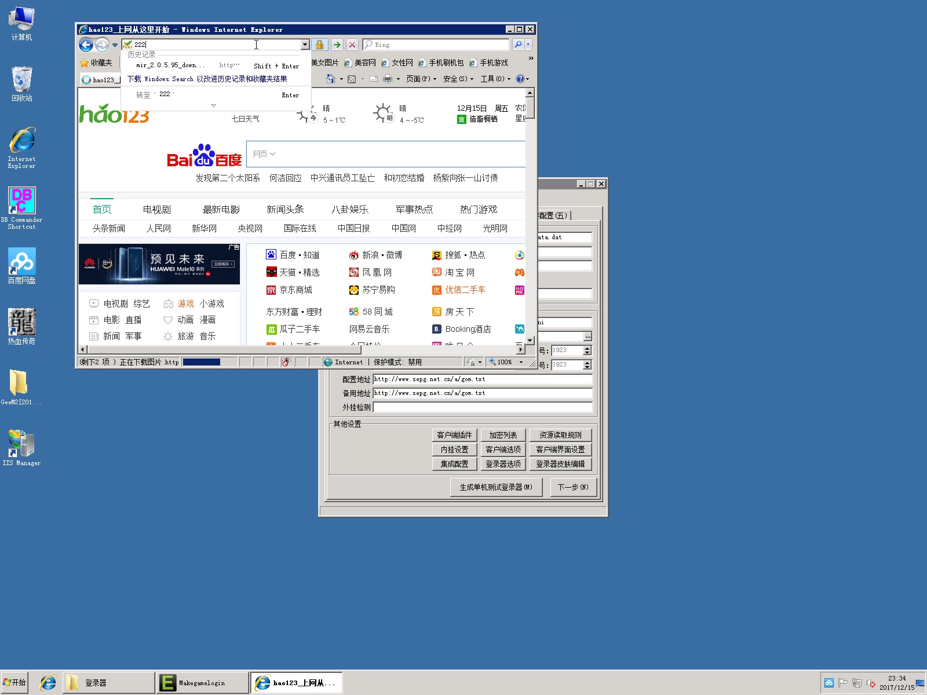Expand the address bar URL dropdown
The width and height of the screenshot is (927, 695).
(x=305, y=45)
